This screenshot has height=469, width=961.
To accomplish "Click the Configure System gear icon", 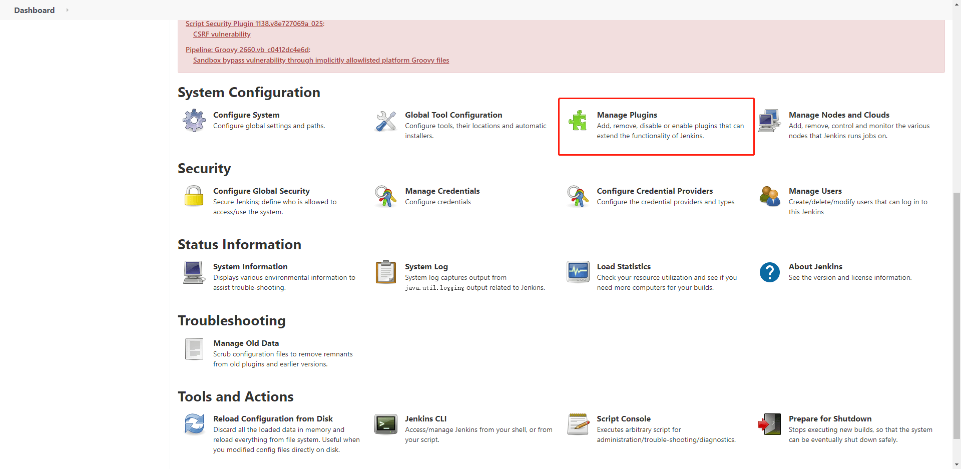I will (x=194, y=121).
